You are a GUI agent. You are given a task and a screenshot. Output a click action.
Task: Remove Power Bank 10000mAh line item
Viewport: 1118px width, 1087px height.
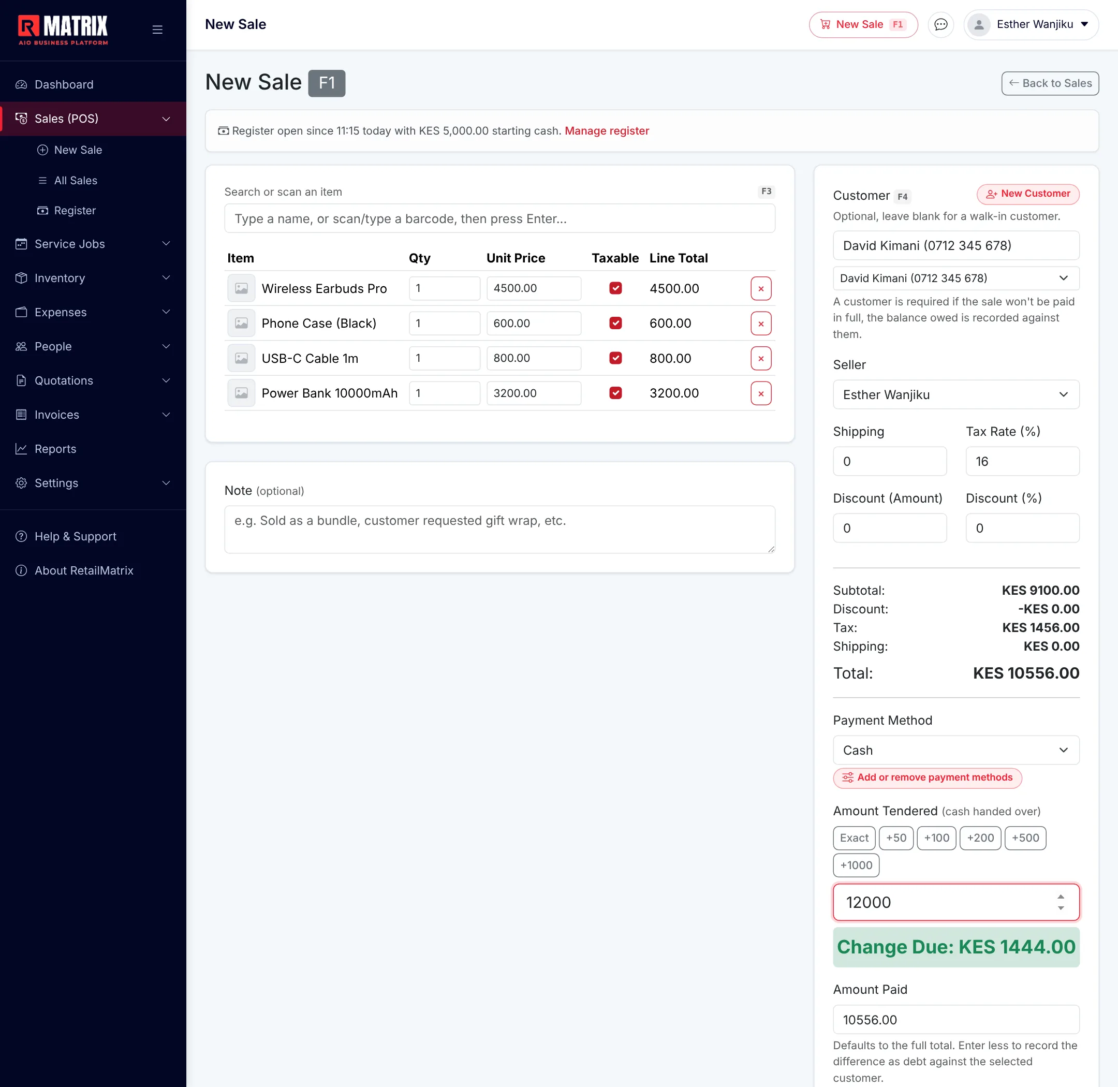[x=761, y=393]
